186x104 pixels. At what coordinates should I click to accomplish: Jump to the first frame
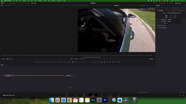pos(71,59)
